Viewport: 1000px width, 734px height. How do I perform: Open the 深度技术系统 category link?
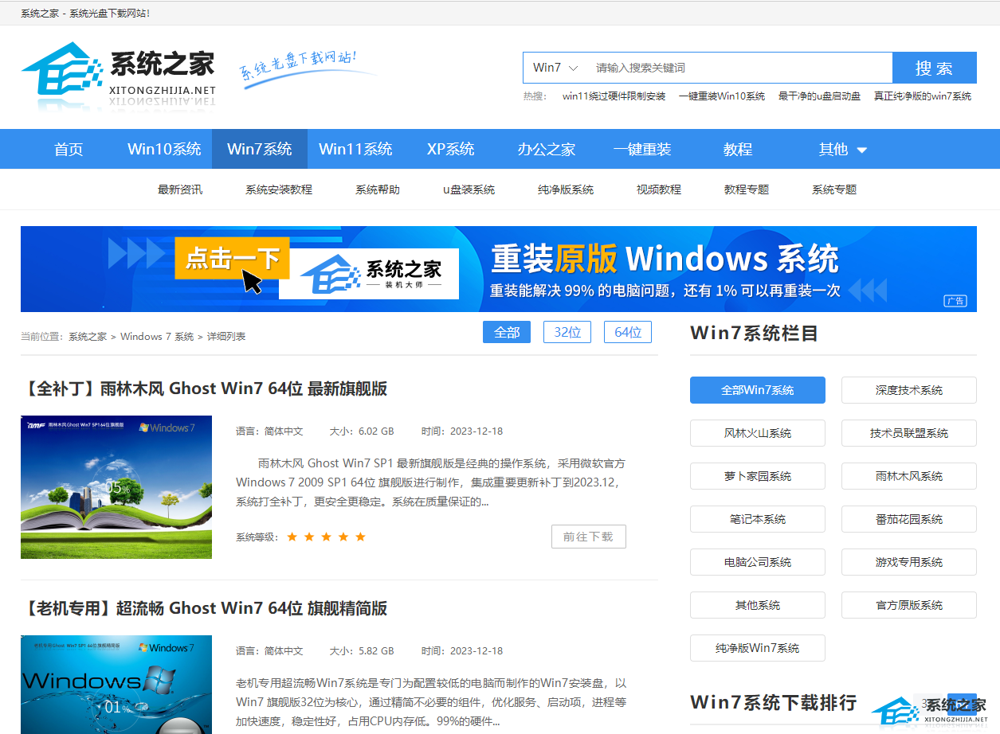pyautogui.click(x=908, y=390)
